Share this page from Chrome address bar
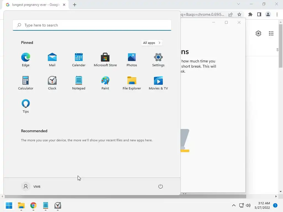Screen dimensions: 283x212 pos(230,14)
